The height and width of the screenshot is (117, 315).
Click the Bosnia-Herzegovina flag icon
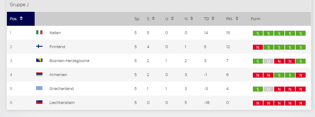(x=39, y=60)
